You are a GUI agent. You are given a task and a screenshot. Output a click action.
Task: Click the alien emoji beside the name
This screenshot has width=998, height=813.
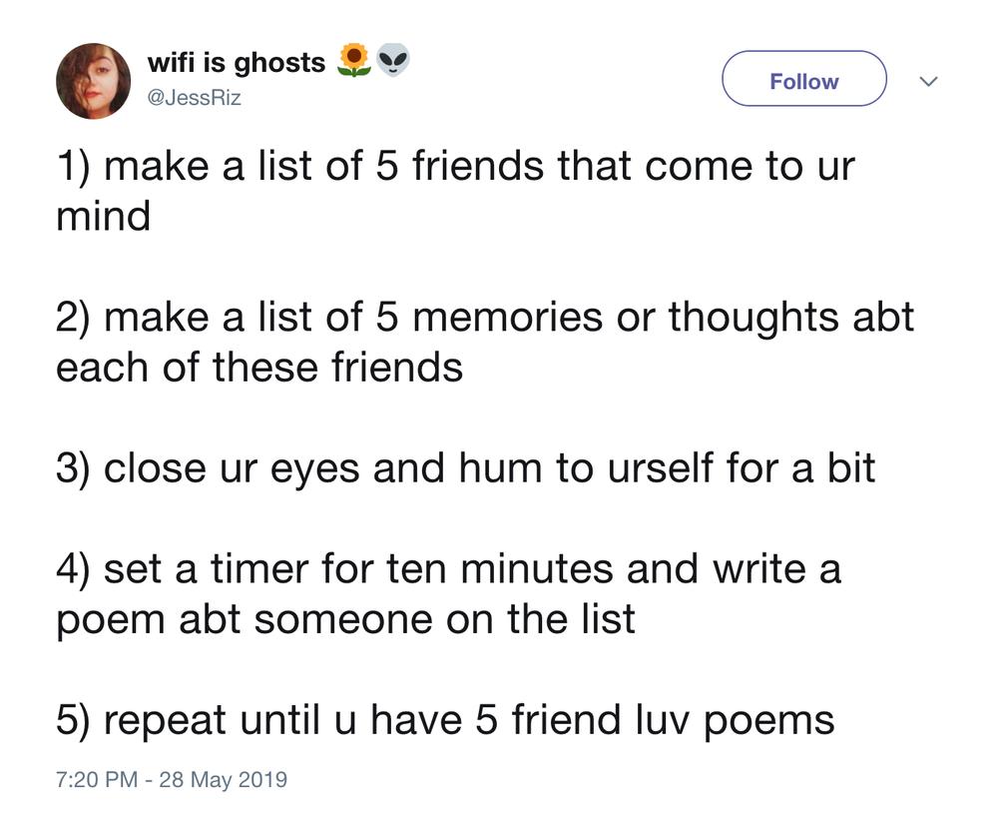pos(393,61)
